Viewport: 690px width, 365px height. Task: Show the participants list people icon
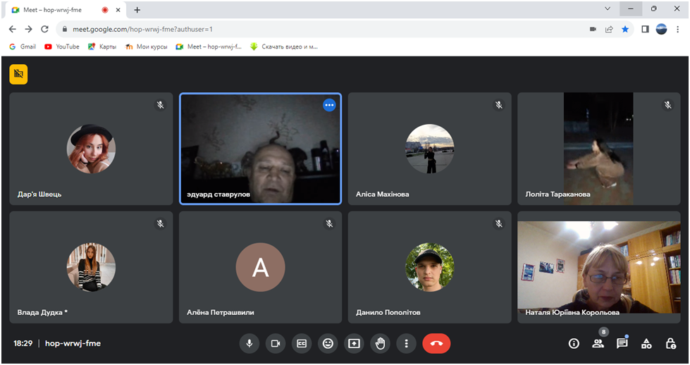(598, 343)
